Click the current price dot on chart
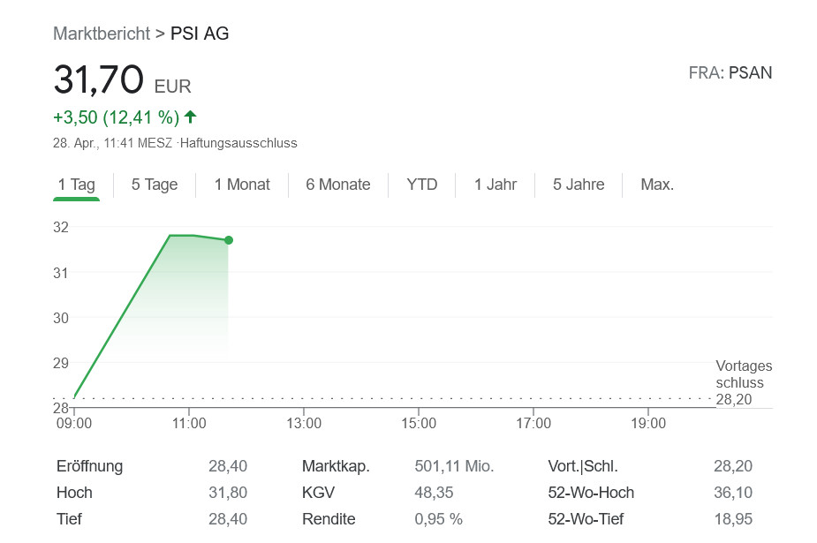 229,240
